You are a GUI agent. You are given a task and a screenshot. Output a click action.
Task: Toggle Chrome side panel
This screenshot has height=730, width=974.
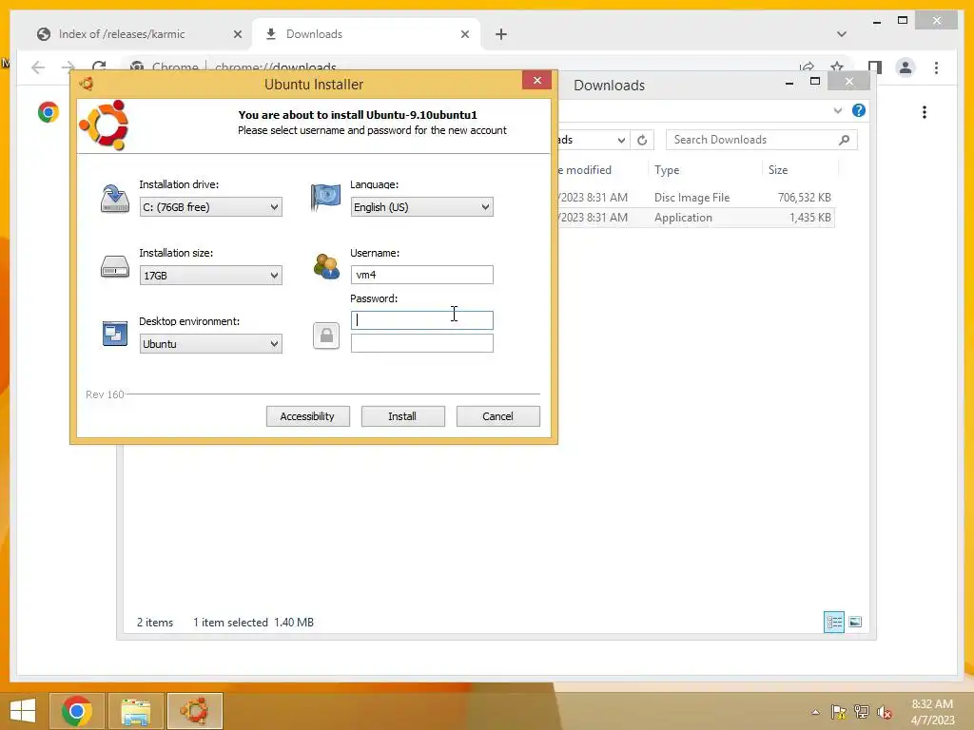coord(875,67)
